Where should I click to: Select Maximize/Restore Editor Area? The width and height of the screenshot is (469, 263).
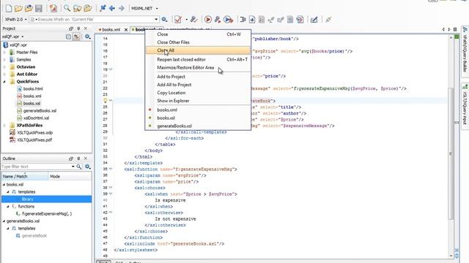point(198,68)
